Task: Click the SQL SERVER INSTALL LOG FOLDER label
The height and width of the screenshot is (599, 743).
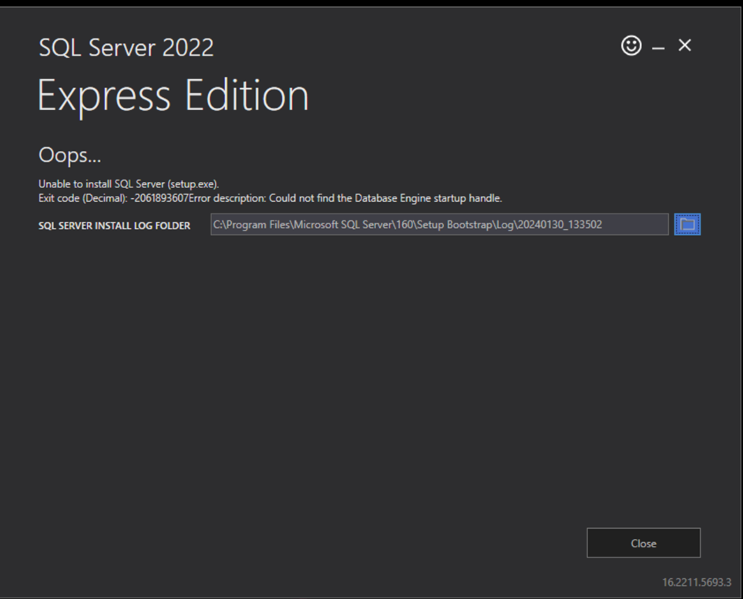Action: click(114, 225)
